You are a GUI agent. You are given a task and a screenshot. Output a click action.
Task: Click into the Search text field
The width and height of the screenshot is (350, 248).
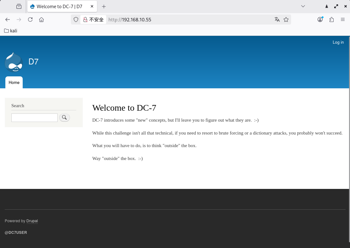[x=34, y=118]
